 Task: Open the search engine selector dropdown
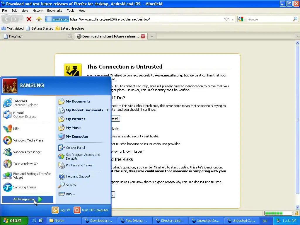242,19
